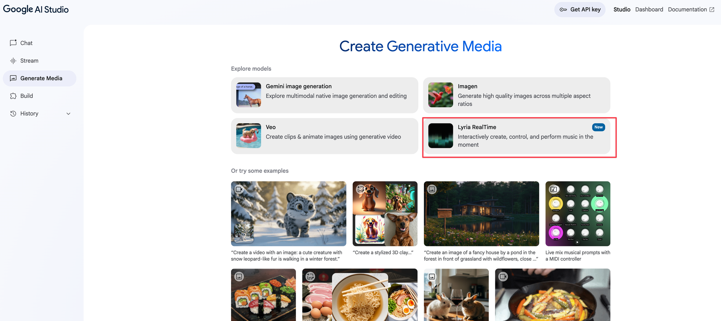721x321 pixels.
Task: Click the History clock icon
Action: click(x=13, y=114)
